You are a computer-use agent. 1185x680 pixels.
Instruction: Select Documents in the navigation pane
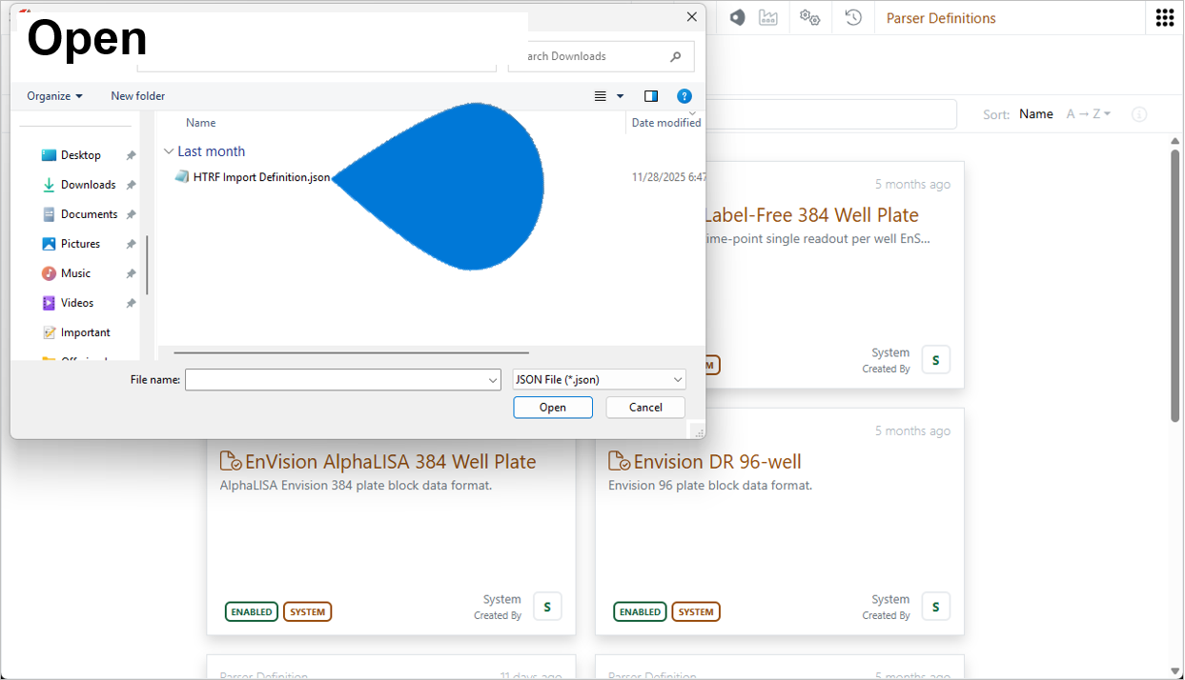pos(89,214)
